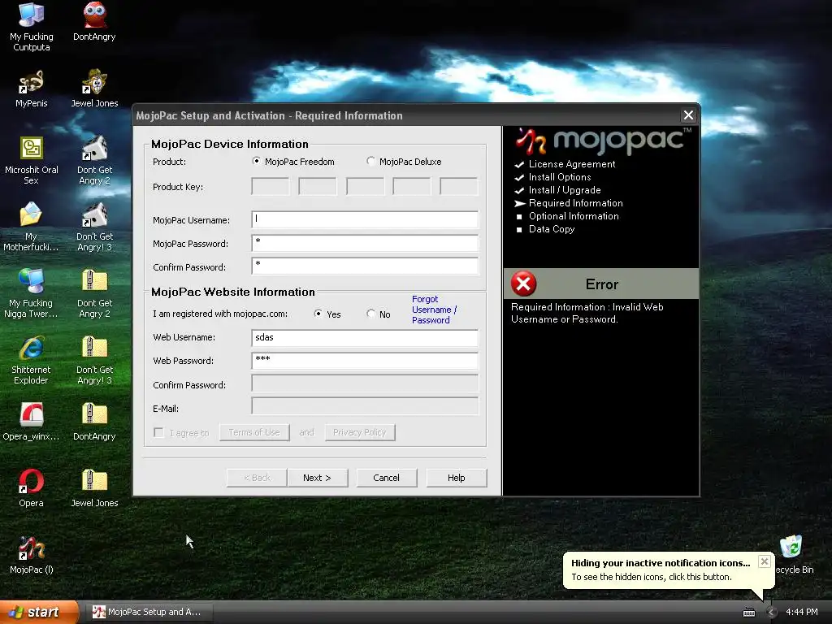Click the first Product Key box
Viewport: 832px width, 624px height.
point(271,187)
